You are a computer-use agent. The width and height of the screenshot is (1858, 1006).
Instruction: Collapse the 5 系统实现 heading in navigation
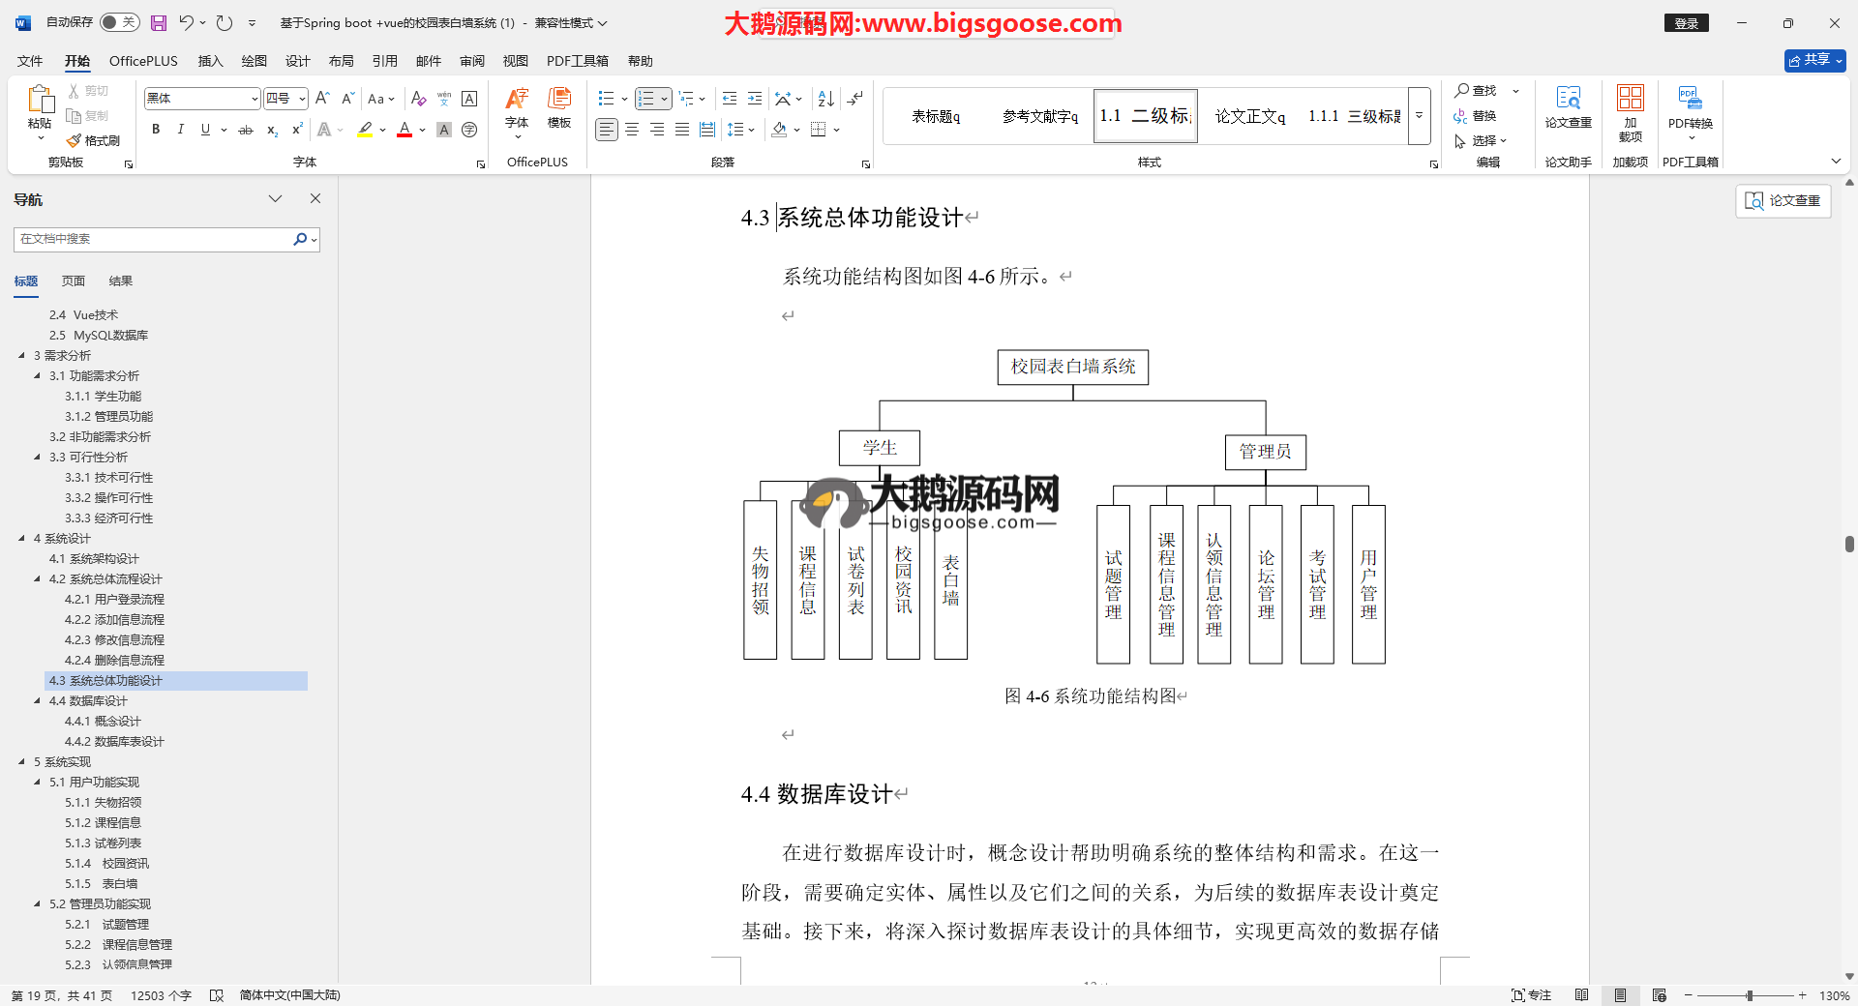point(21,762)
